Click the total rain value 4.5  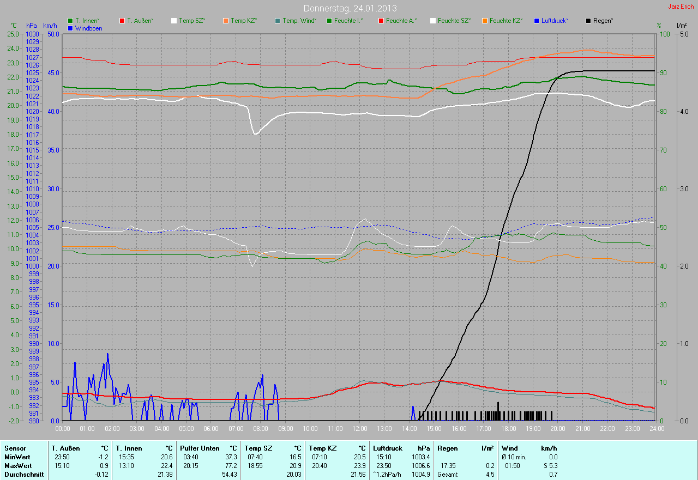pos(490,475)
